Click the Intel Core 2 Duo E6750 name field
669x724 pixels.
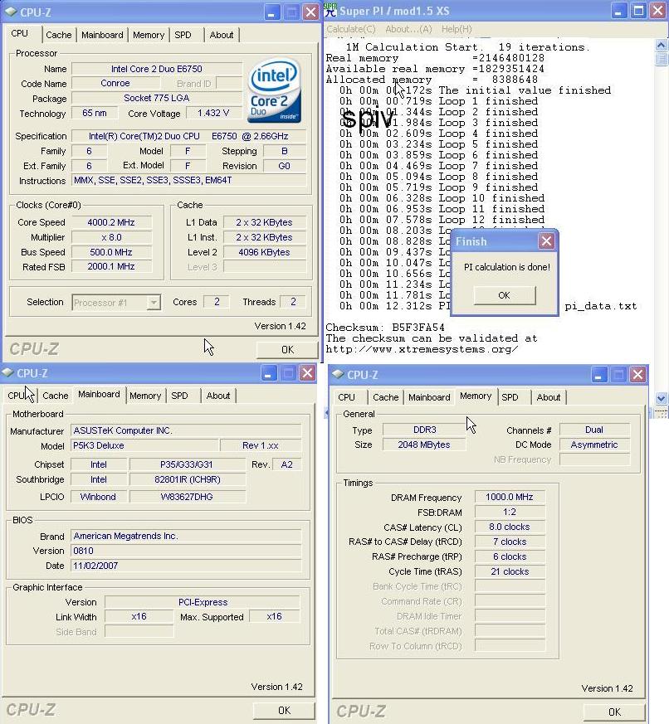click(157, 69)
